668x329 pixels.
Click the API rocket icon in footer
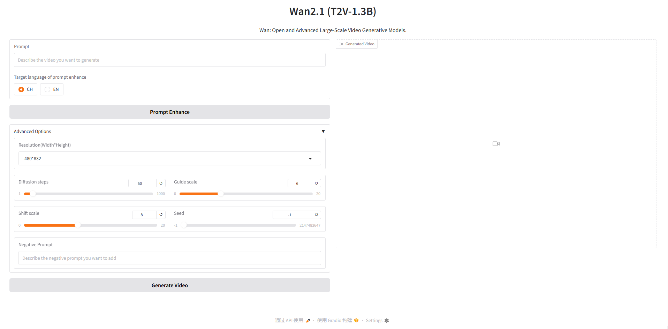point(308,320)
